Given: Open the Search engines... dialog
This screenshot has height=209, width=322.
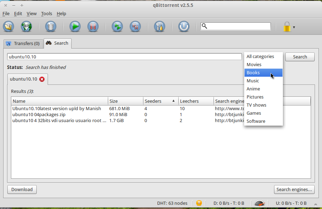Looking at the screenshot, I should pyautogui.click(x=294, y=190).
